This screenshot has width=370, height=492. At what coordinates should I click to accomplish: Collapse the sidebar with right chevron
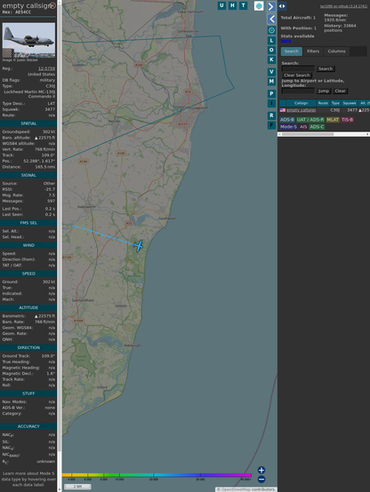[271, 6]
